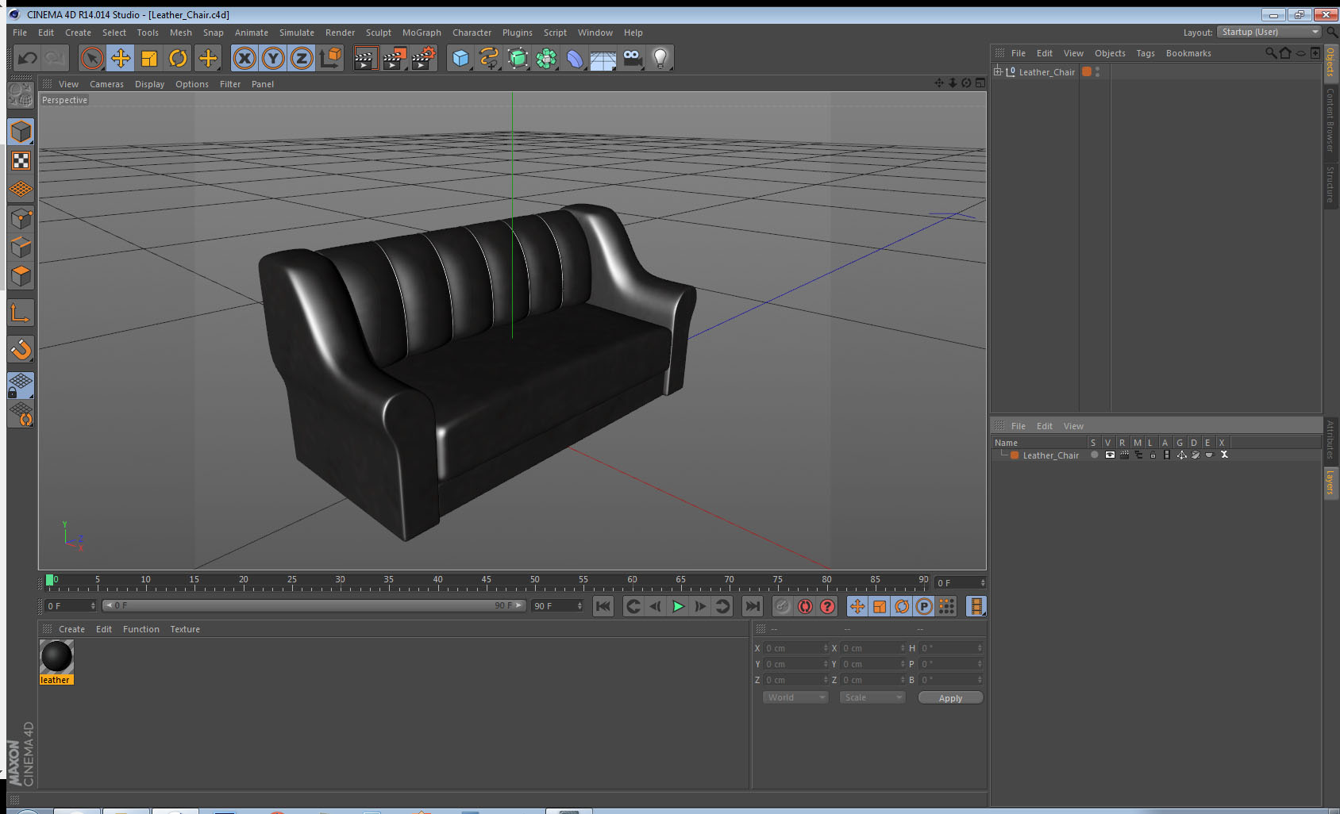Open the World coordinate dropdown

point(795,697)
